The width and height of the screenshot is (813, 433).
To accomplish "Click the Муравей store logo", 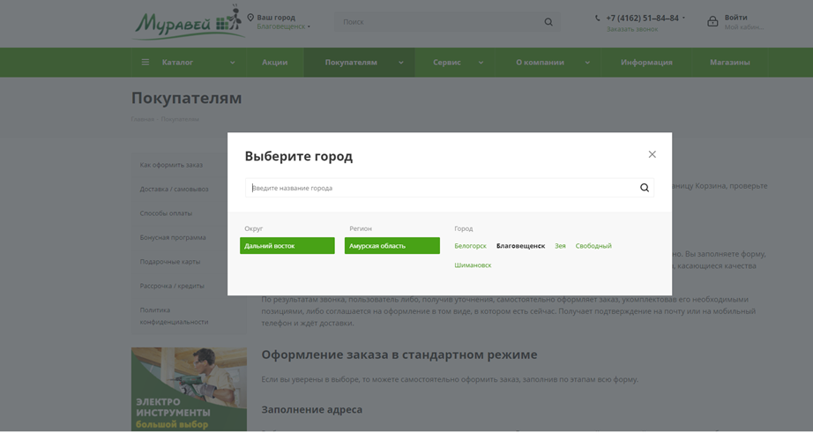I will pos(187,22).
